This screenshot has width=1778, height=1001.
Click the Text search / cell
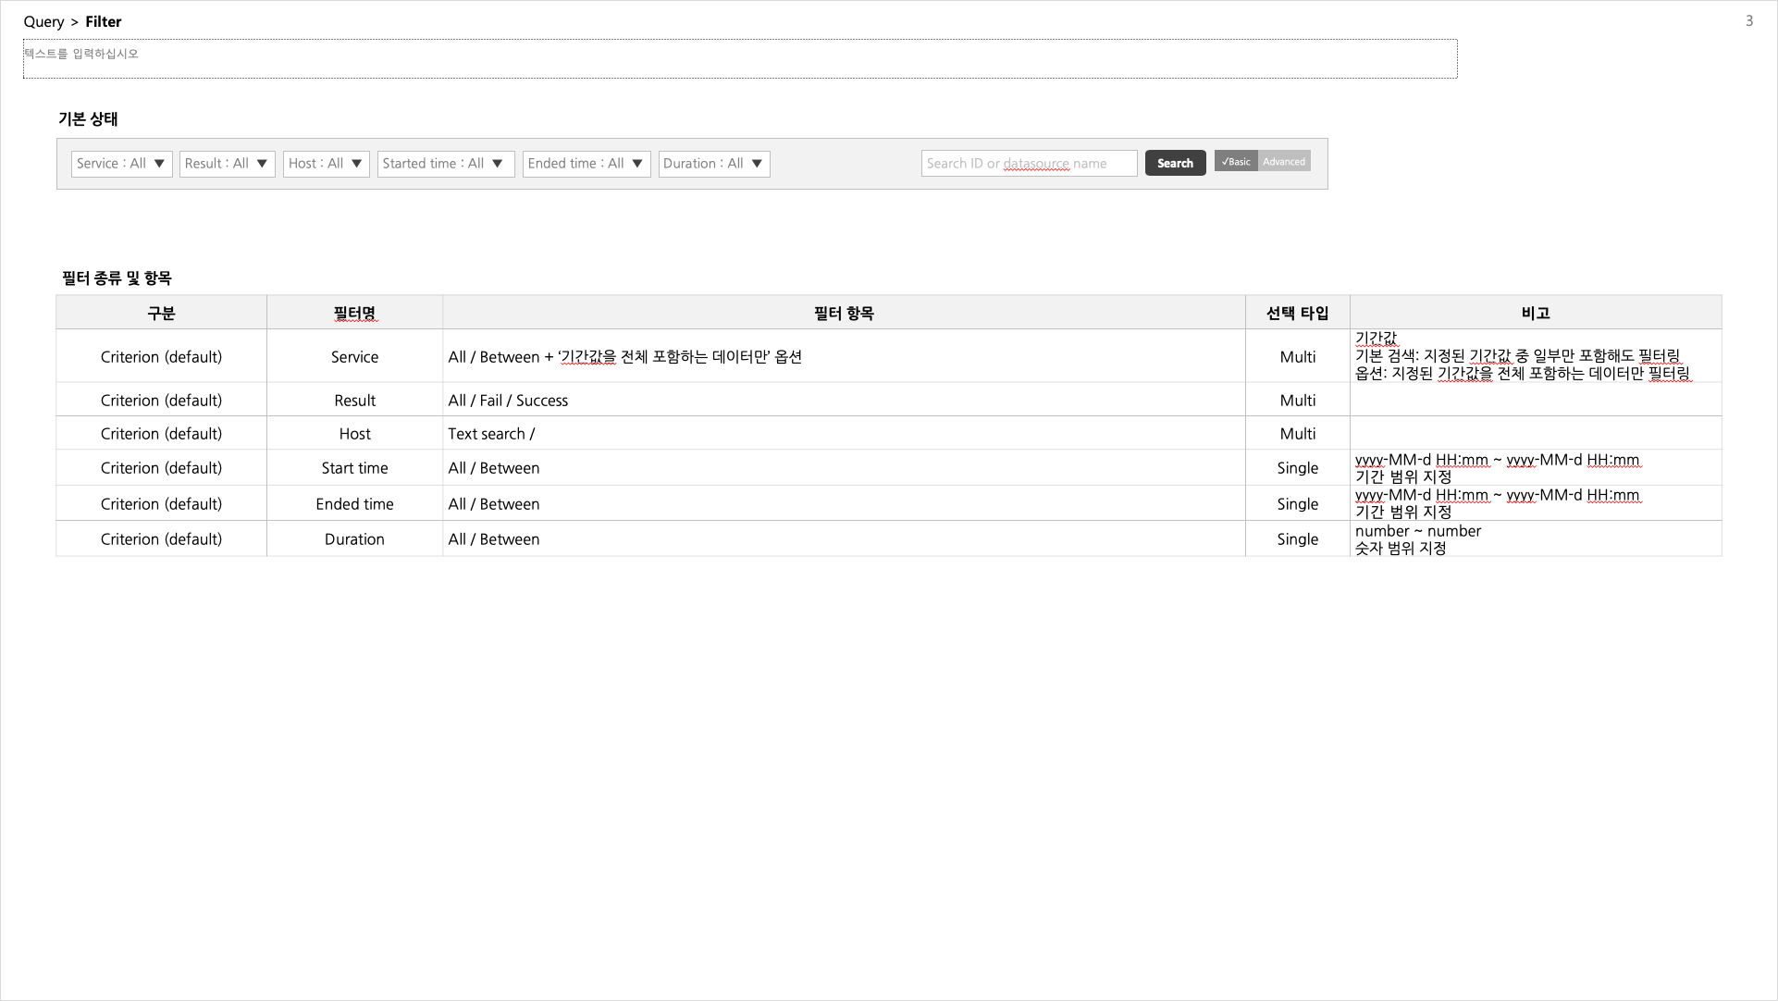[844, 433]
